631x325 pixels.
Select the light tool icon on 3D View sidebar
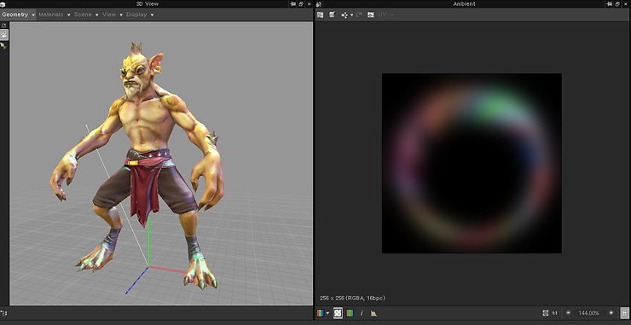[3, 46]
